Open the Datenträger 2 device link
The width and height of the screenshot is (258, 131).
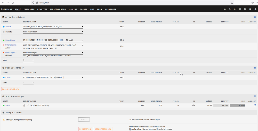[x=11, y=45]
